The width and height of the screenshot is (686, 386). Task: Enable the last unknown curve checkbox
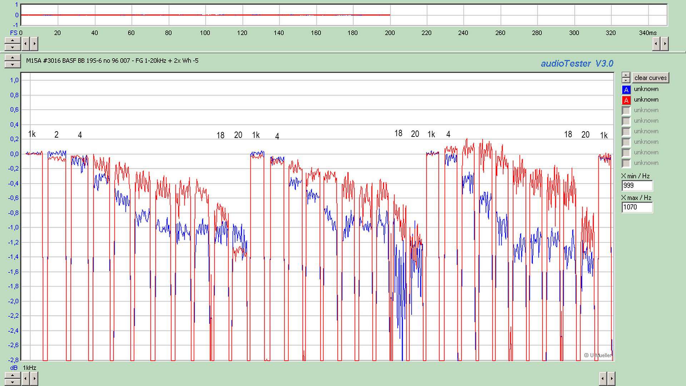click(626, 163)
